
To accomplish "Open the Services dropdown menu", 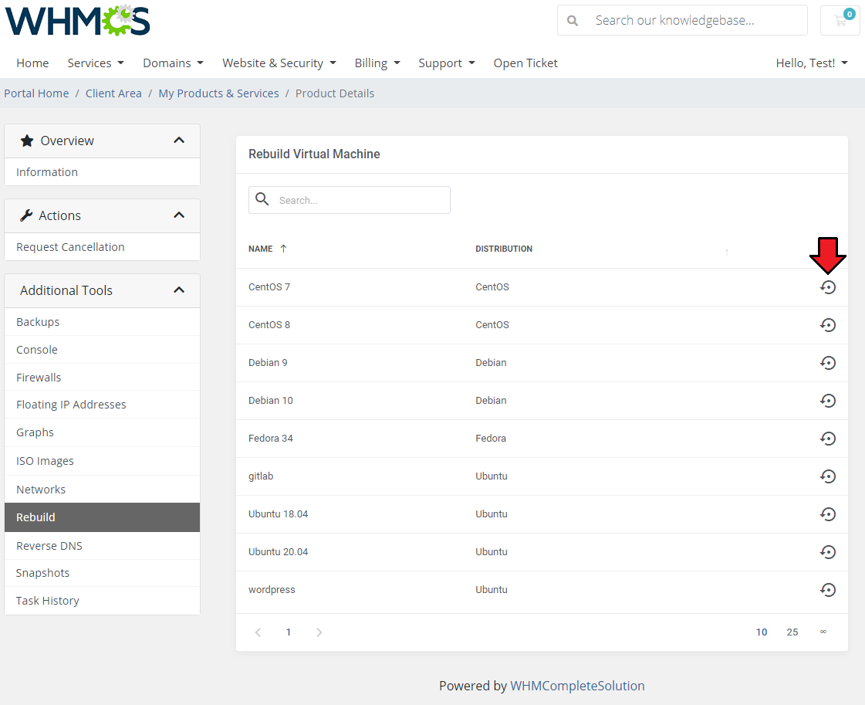I will point(96,63).
